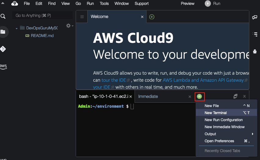Expand the Output submenu

(226, 134)
